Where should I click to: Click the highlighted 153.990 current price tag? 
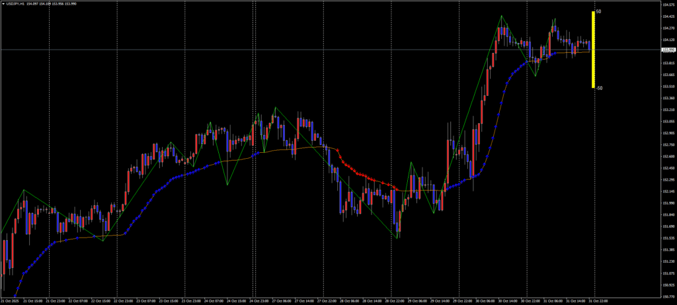click(x=668, y=50)
